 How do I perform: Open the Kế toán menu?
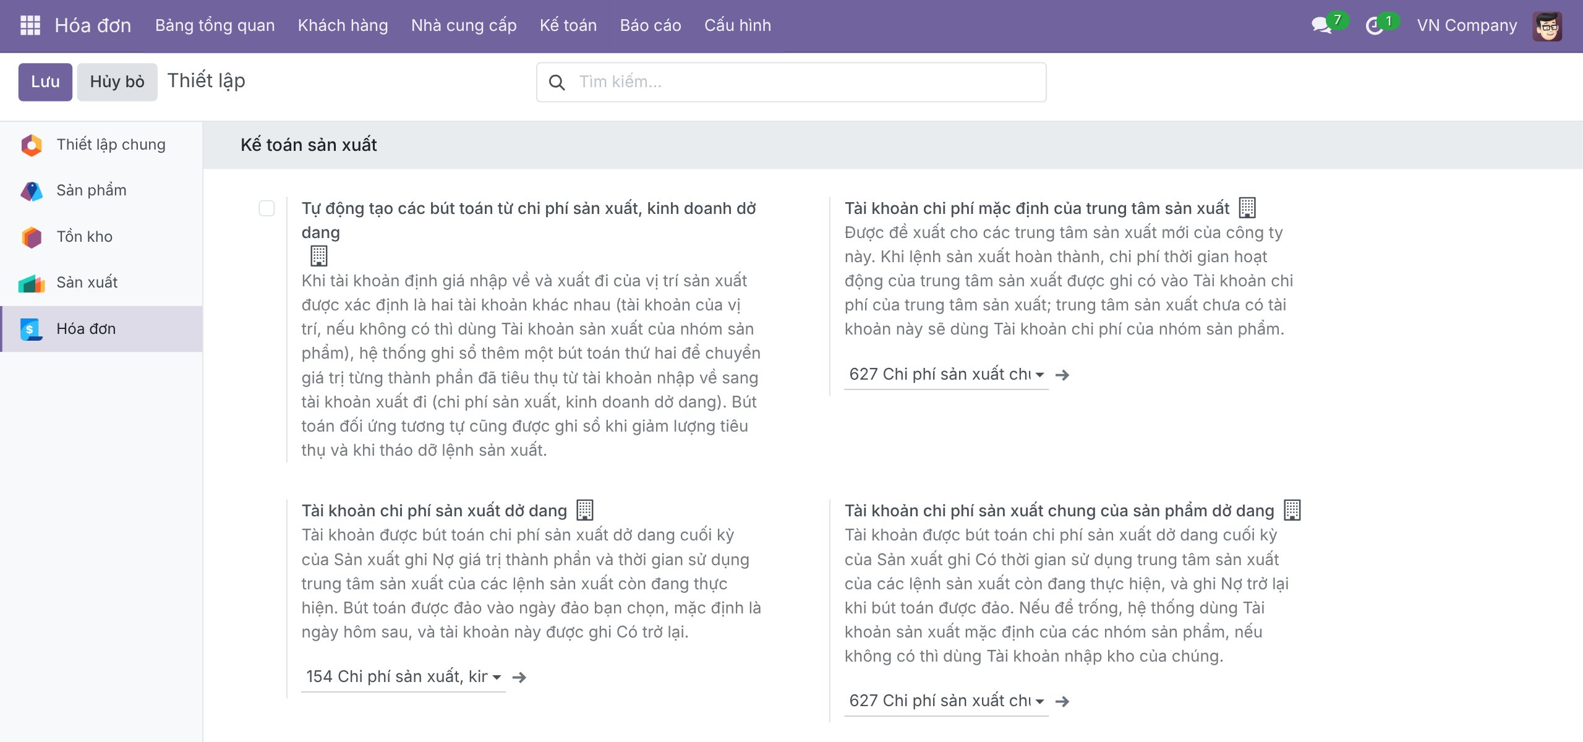[x=568, y=25]
